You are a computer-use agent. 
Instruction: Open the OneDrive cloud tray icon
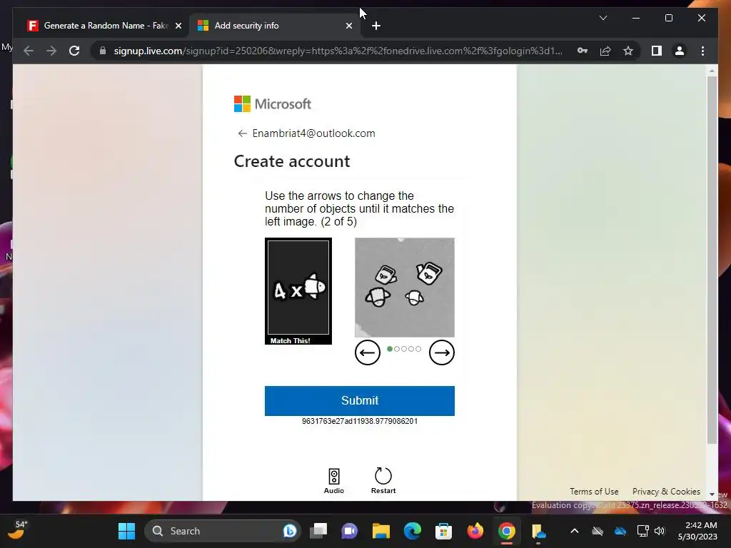click(620, 531)
